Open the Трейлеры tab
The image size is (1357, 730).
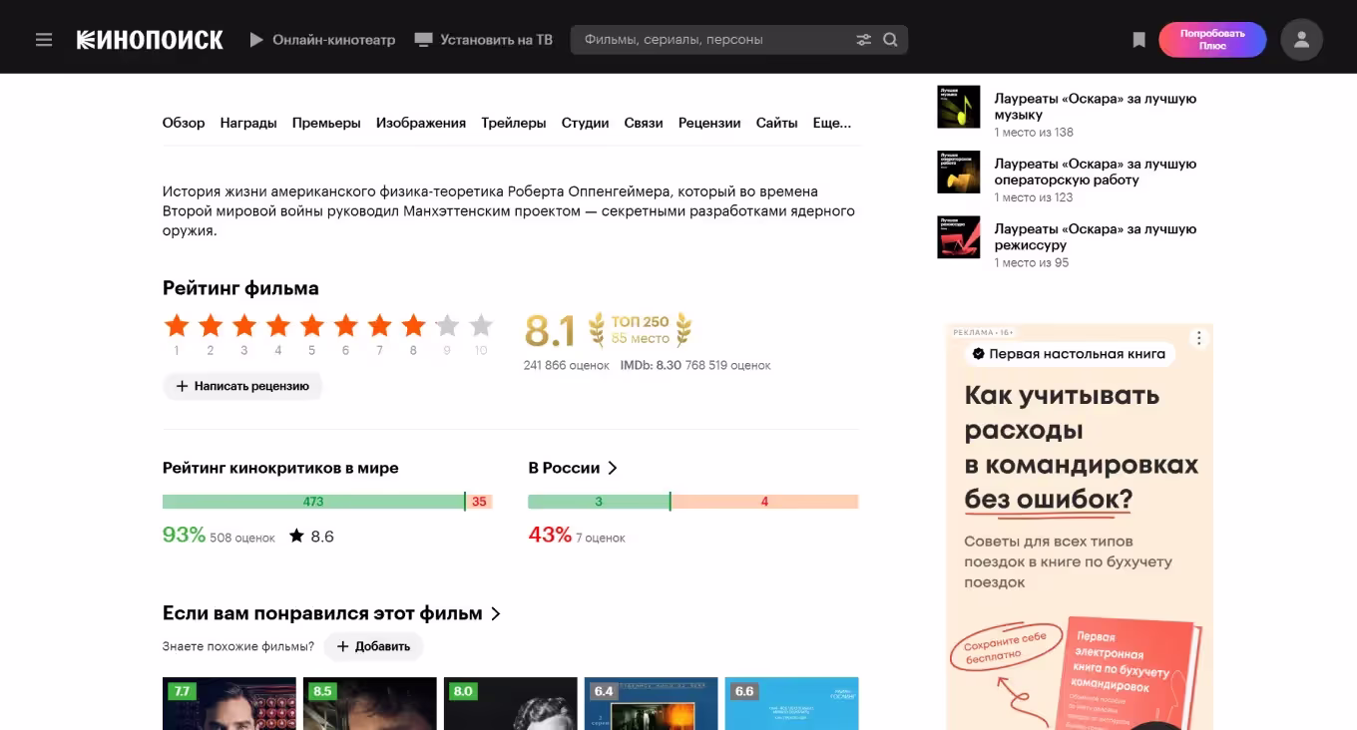[x=513, y=123]
